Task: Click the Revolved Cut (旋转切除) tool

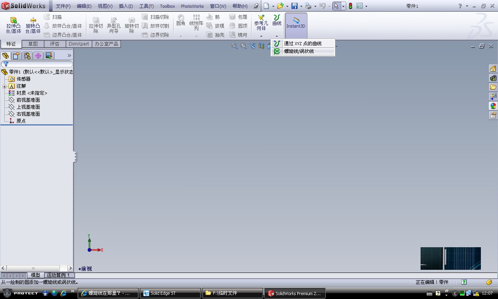Action: [132, 25]
